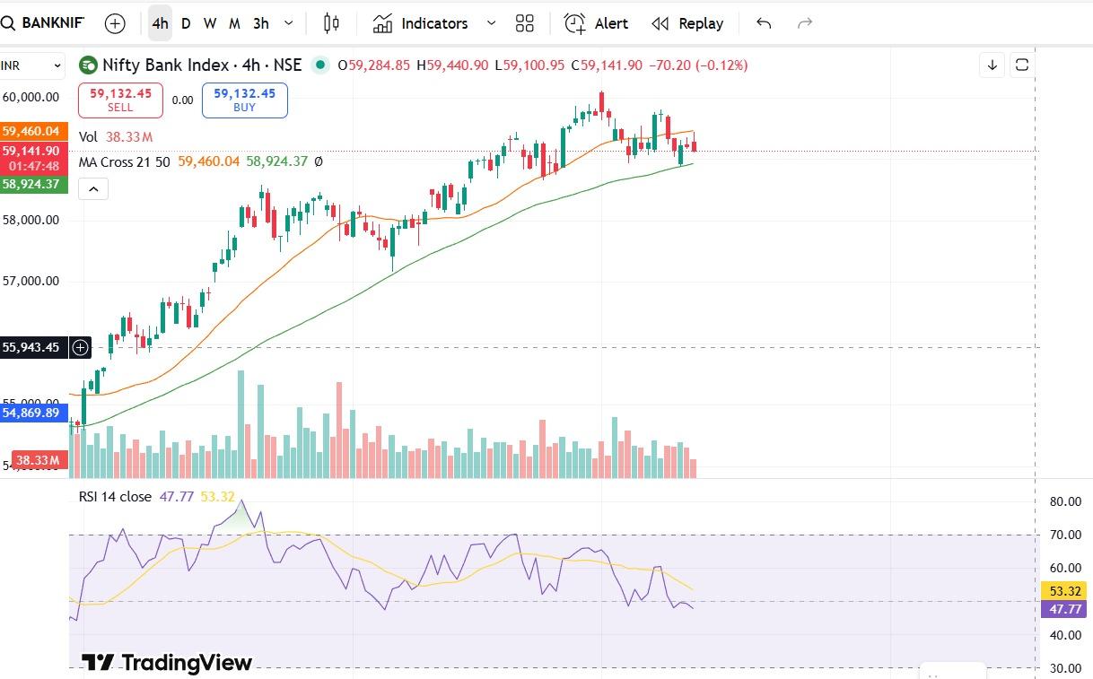
Task: Start bar Replay mode
Action: coord(687,23)
